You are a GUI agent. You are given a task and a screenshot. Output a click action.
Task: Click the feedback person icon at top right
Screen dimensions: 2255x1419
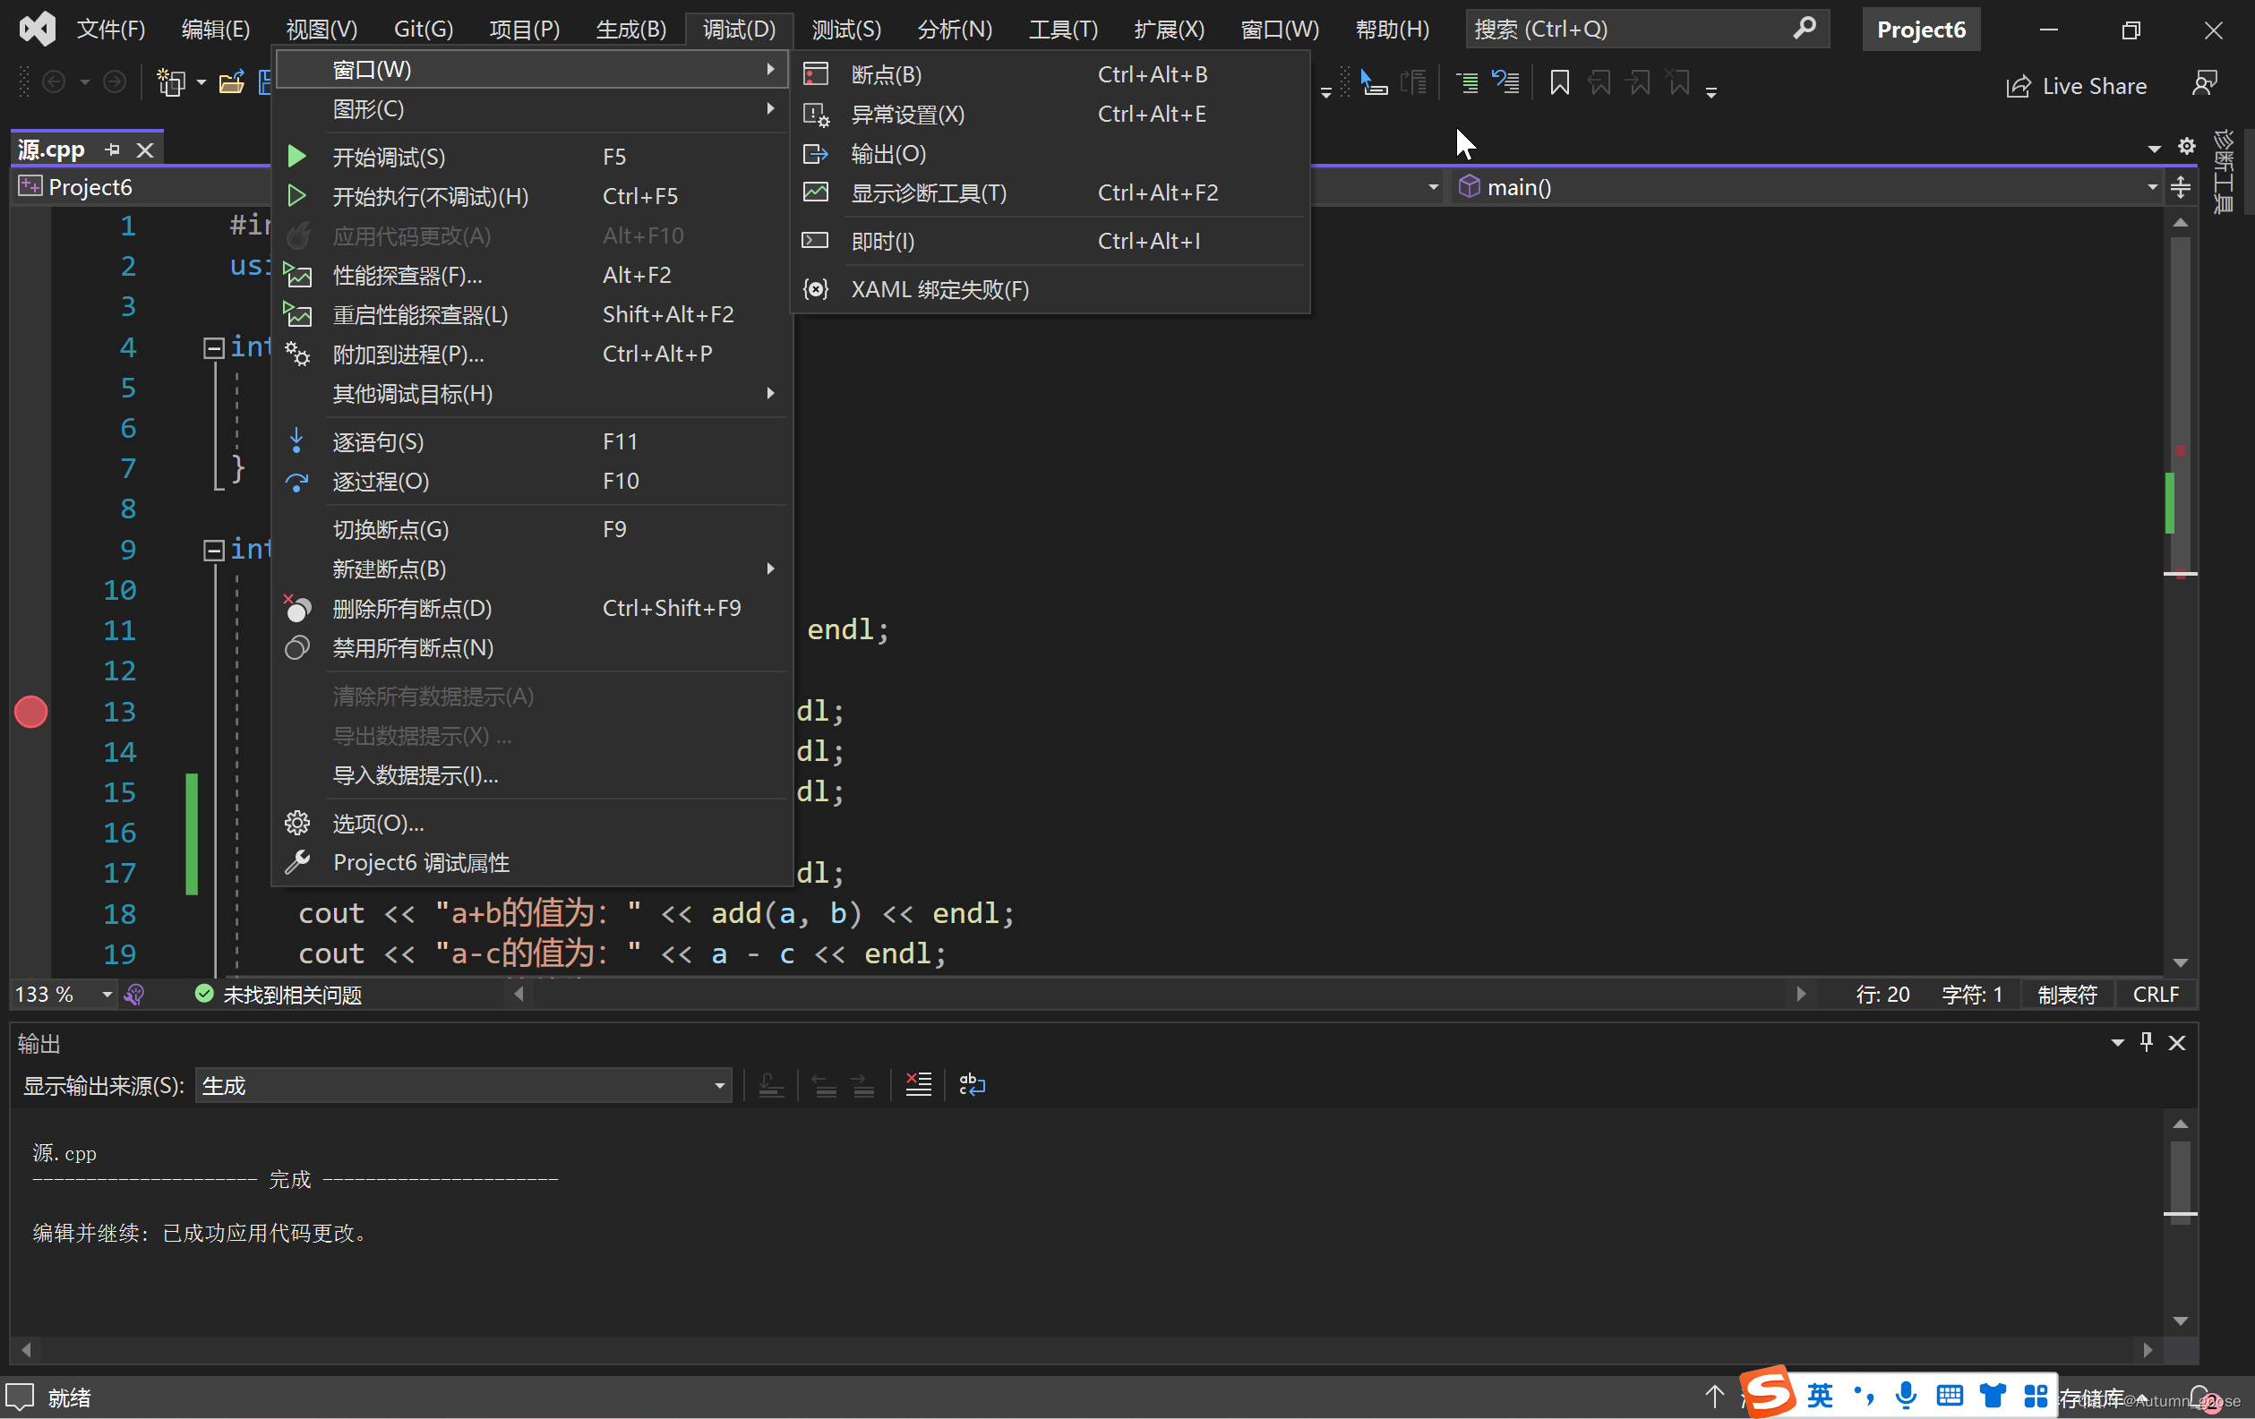(x=2205, y=84)
